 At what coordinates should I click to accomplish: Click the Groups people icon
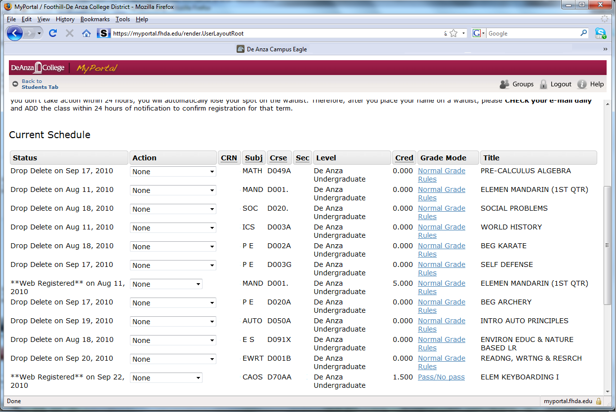[x=504, y=84]
